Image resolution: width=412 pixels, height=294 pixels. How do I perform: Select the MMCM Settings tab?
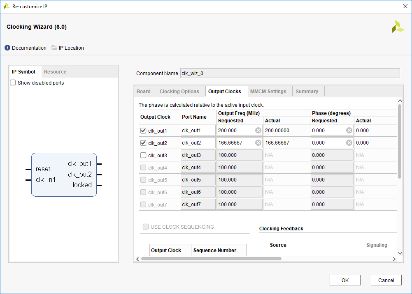268,92
